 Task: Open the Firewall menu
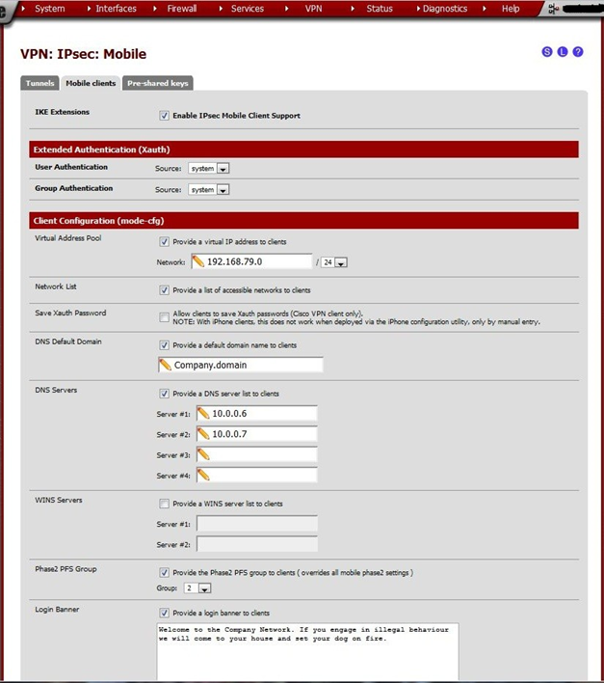pos(182,9)
